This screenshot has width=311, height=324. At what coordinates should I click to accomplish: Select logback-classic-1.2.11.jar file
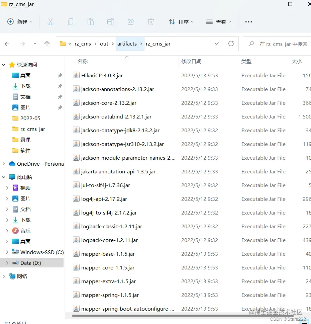(x=112, y=227)
